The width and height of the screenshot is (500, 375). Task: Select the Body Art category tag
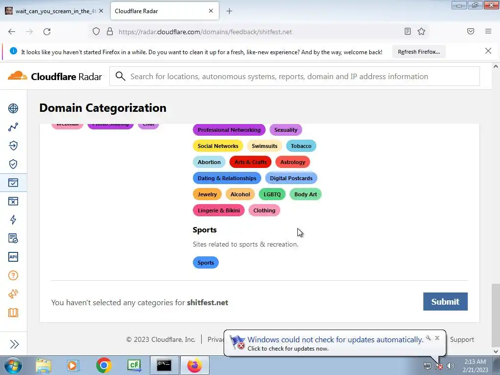[x=306, y=194]
